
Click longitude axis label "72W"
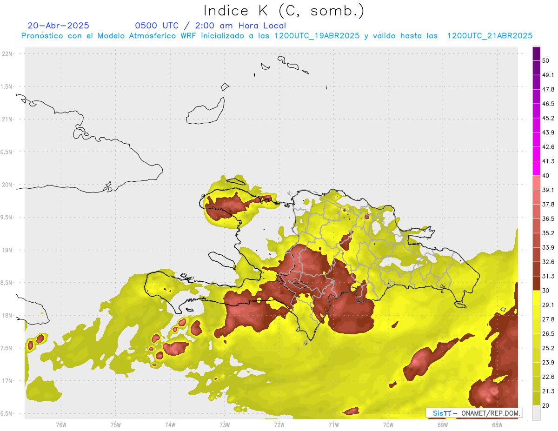[x=279, y=424]
